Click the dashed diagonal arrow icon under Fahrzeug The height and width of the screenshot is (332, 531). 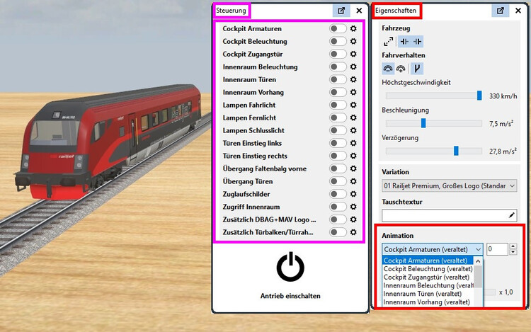[x=389, y=41]
